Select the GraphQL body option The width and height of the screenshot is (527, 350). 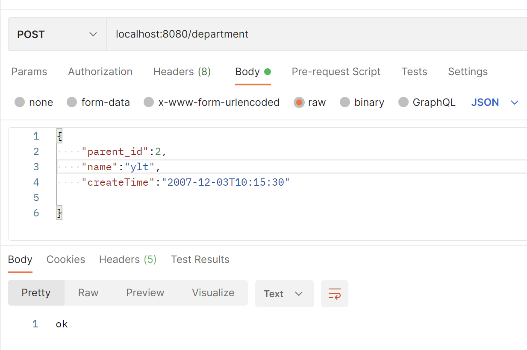tap(403, 102)
